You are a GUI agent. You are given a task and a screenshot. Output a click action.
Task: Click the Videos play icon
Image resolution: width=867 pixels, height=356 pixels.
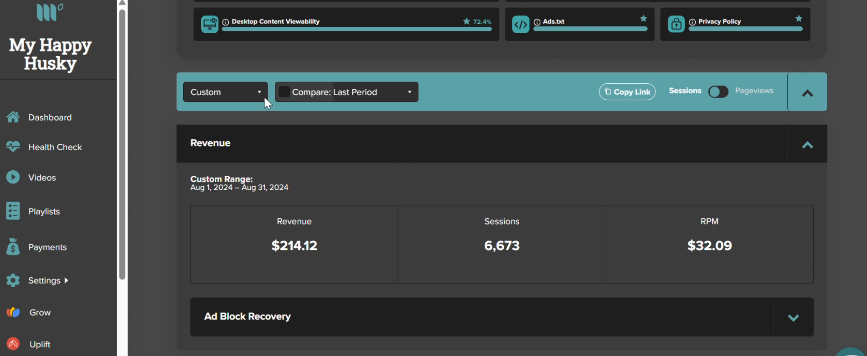click(13, 177)
